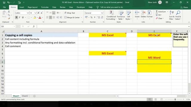Click the Undo arrow icon

[x=8, y=2]
